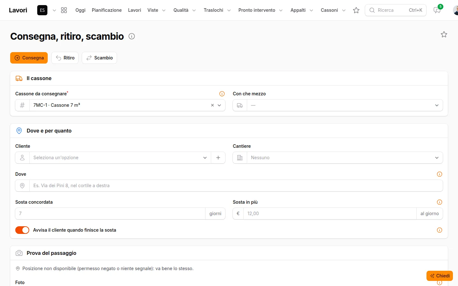This screenshot has height=286, width=458.
Task: Open the apps grid icon
Action: click(64, 10)
